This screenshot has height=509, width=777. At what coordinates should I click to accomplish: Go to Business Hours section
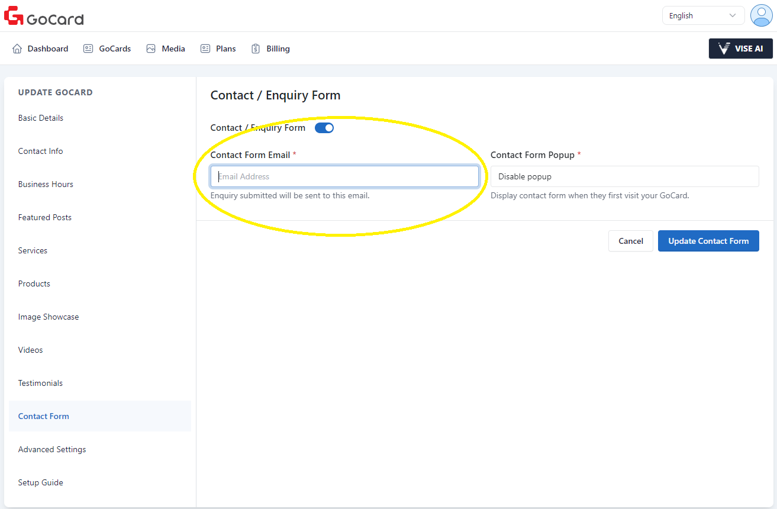(46, 184)
